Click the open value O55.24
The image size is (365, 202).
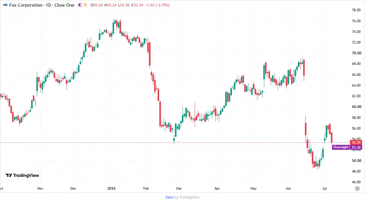point(97,5)
